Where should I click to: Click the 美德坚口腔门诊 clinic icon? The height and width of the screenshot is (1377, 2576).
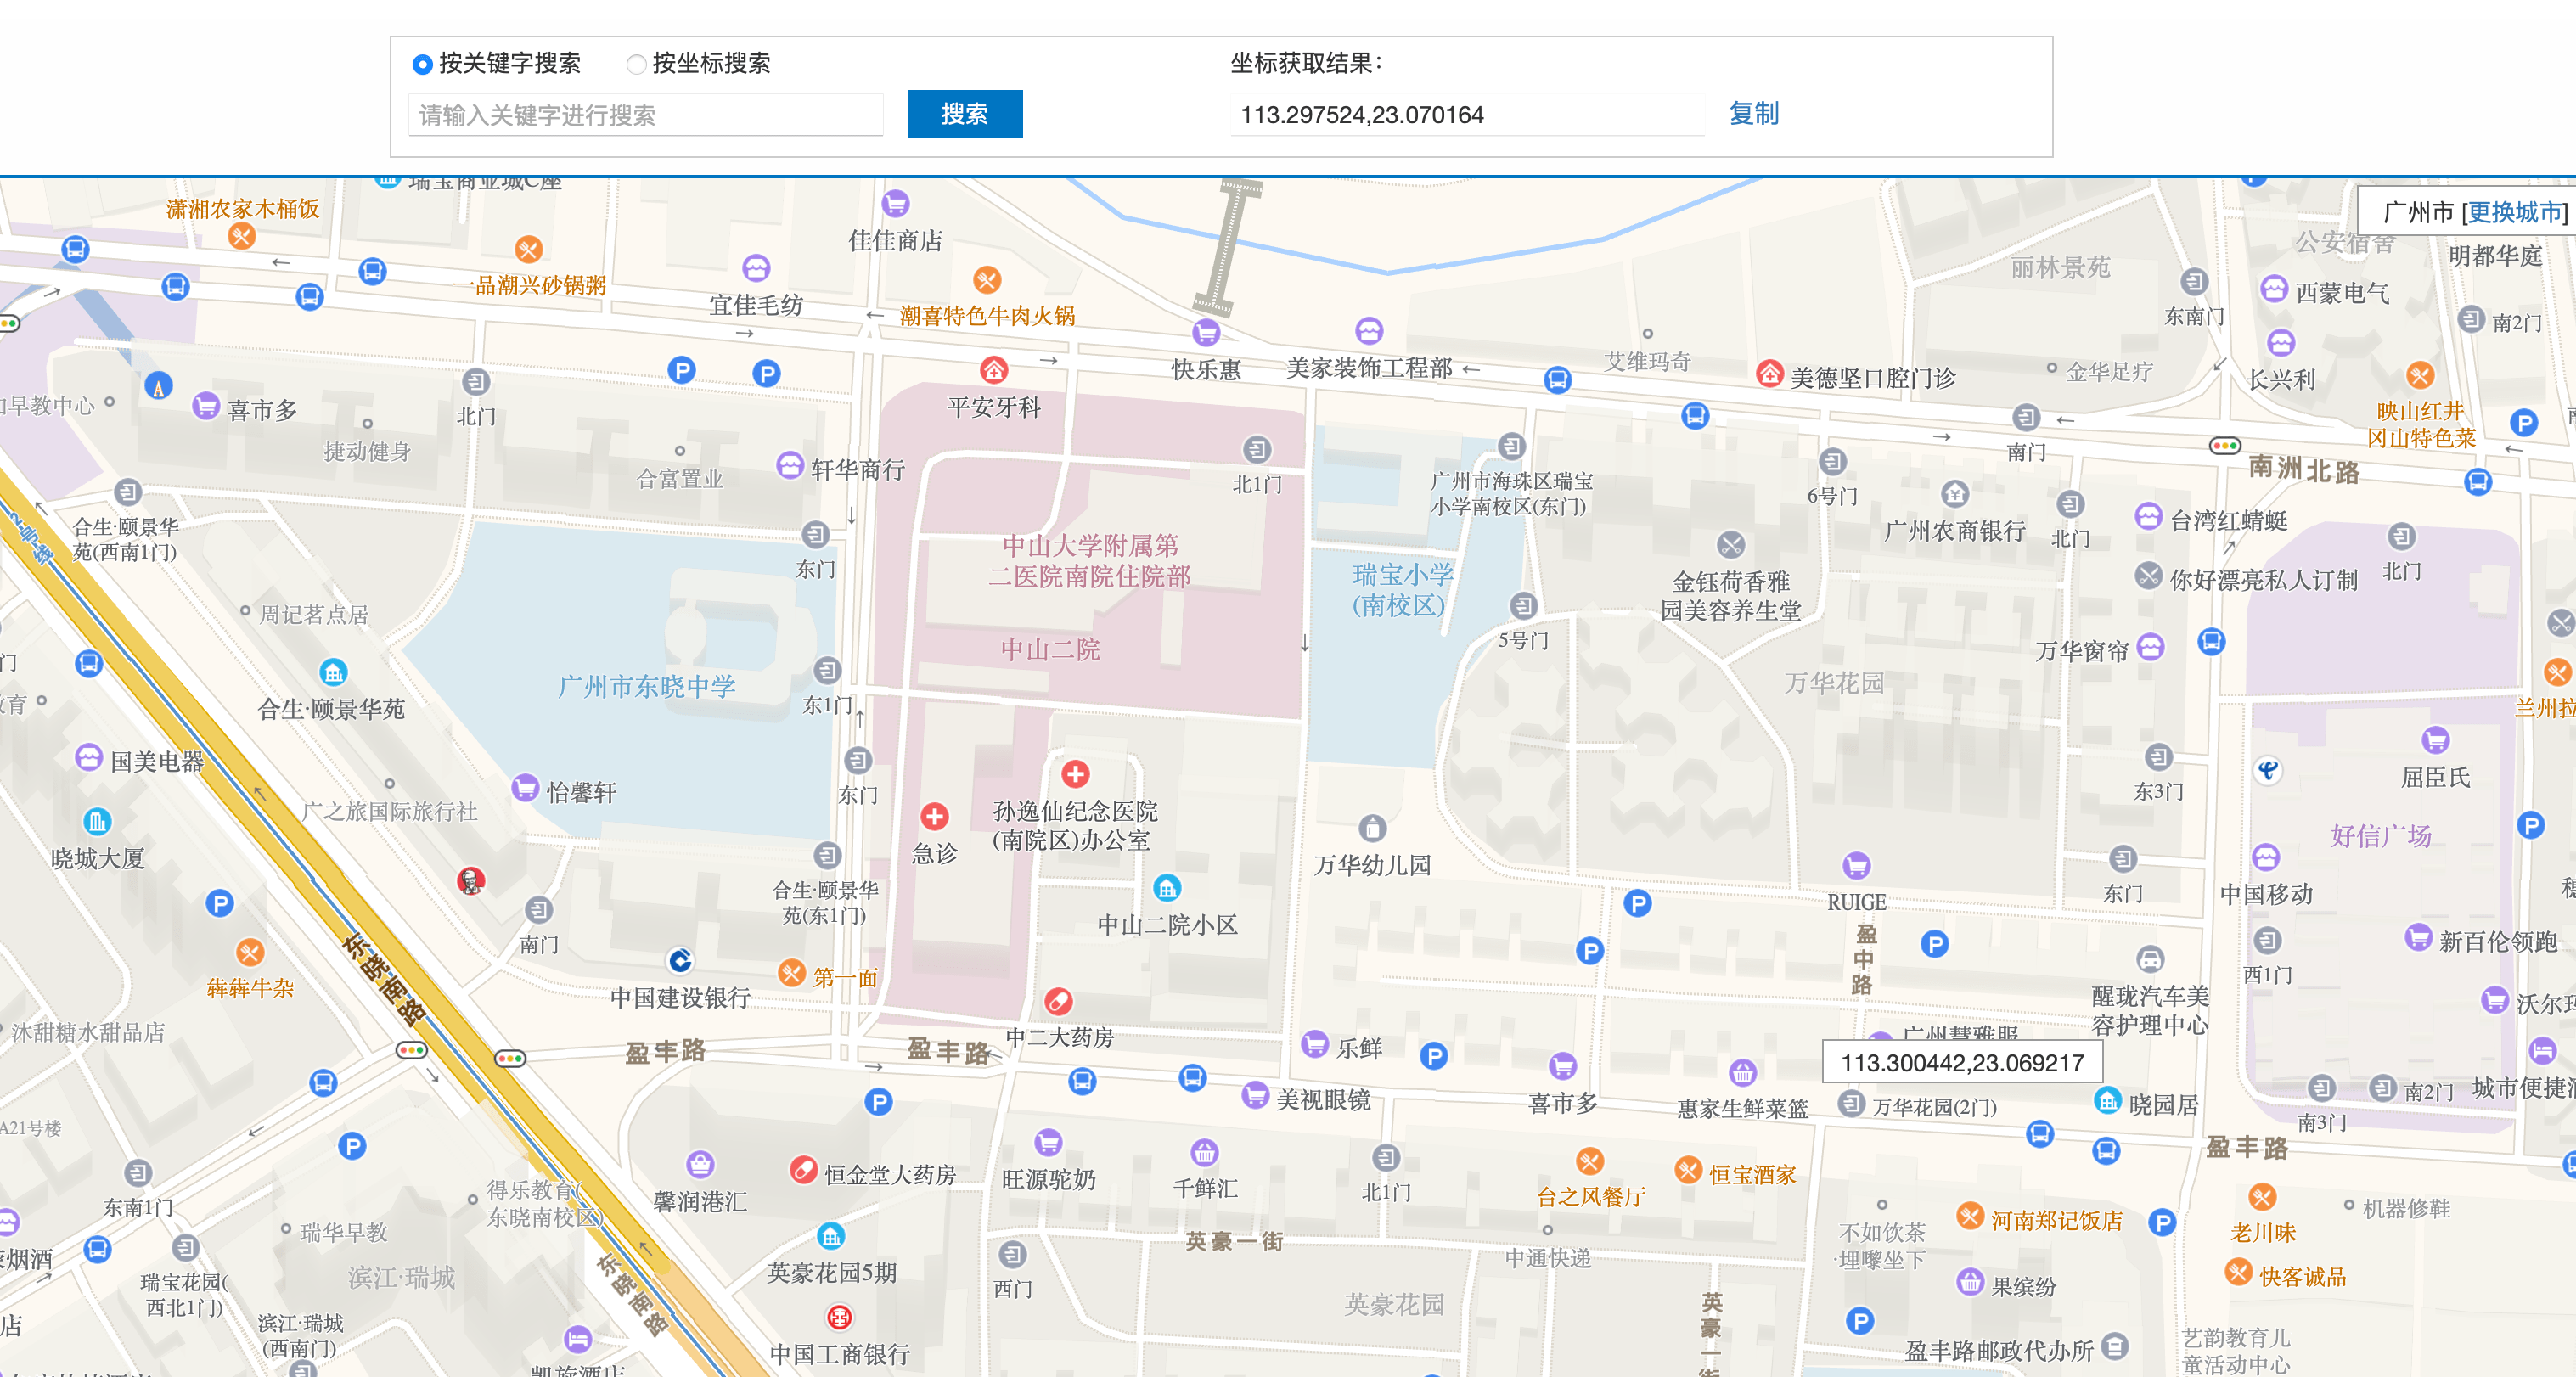point(1769,374)
